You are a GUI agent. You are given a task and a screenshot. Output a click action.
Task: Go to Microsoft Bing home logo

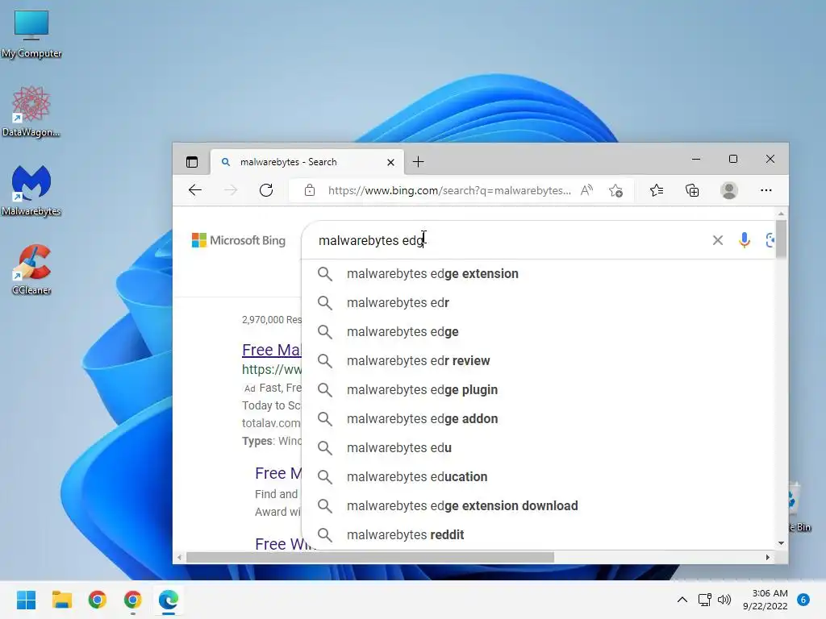tap(239, 240)
